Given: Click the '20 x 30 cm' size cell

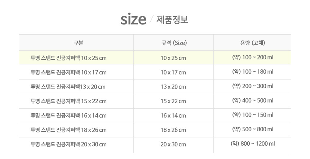Looking at the screenshot, I should click(x=173, y=144).
